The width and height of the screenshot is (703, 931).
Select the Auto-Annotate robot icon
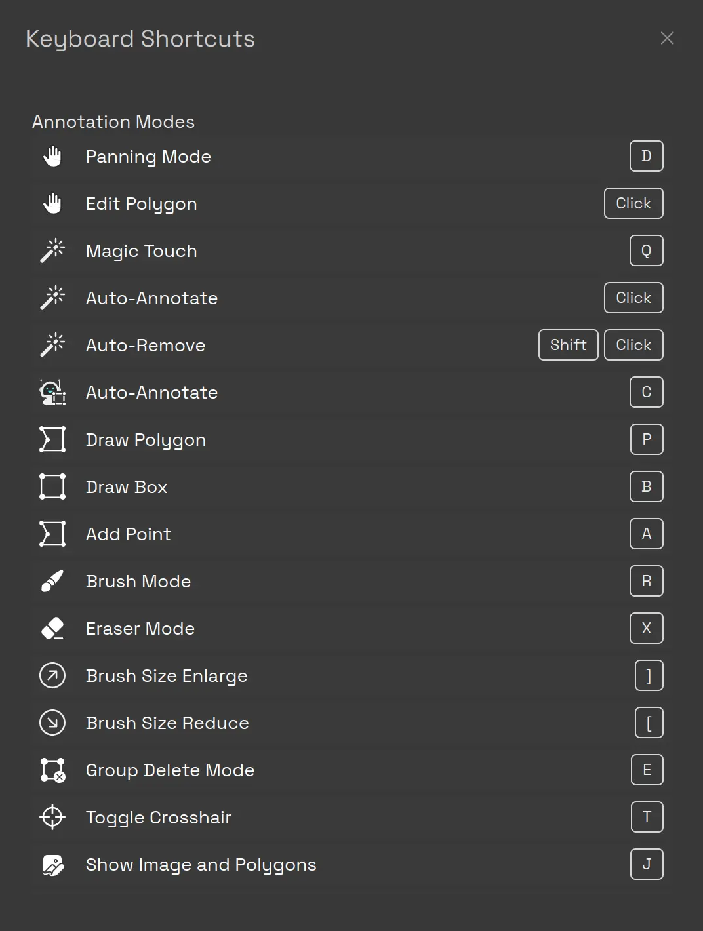pyautogui.click(x=52, y=392)
